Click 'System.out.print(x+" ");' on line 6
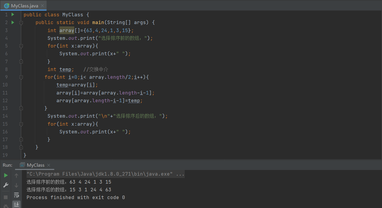 point(95,54)
